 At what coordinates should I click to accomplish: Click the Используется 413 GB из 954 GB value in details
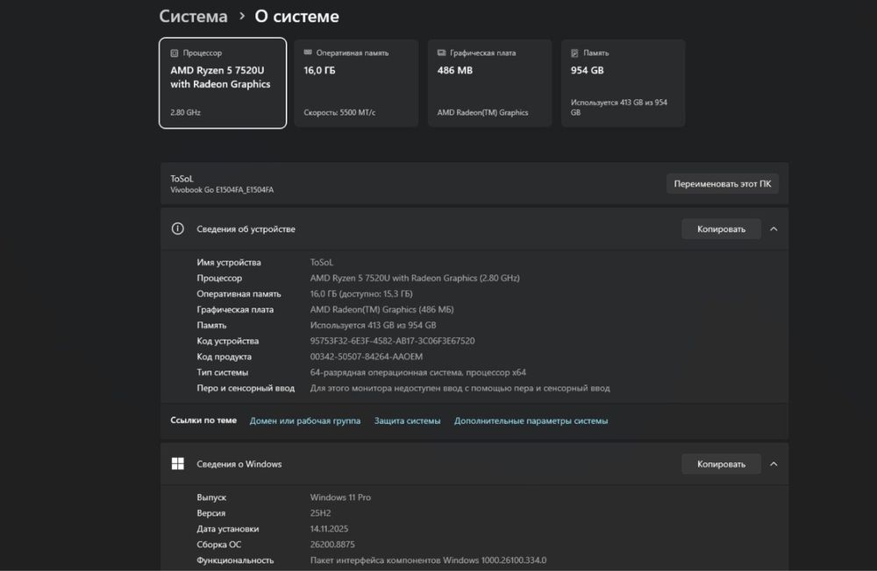[373, 325]
